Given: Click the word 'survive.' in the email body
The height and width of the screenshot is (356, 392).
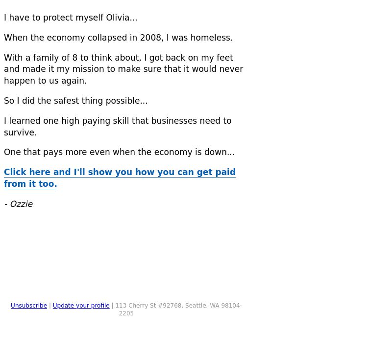Looking at the screenshot, I should [x=20, y=133].
